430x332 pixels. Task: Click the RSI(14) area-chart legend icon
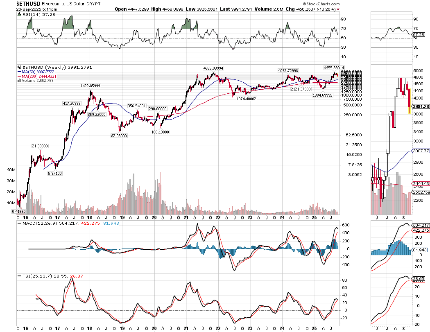(x=19, y=14)
